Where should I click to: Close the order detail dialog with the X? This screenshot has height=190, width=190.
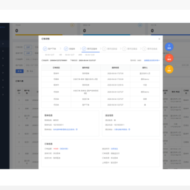click(159, 39)
